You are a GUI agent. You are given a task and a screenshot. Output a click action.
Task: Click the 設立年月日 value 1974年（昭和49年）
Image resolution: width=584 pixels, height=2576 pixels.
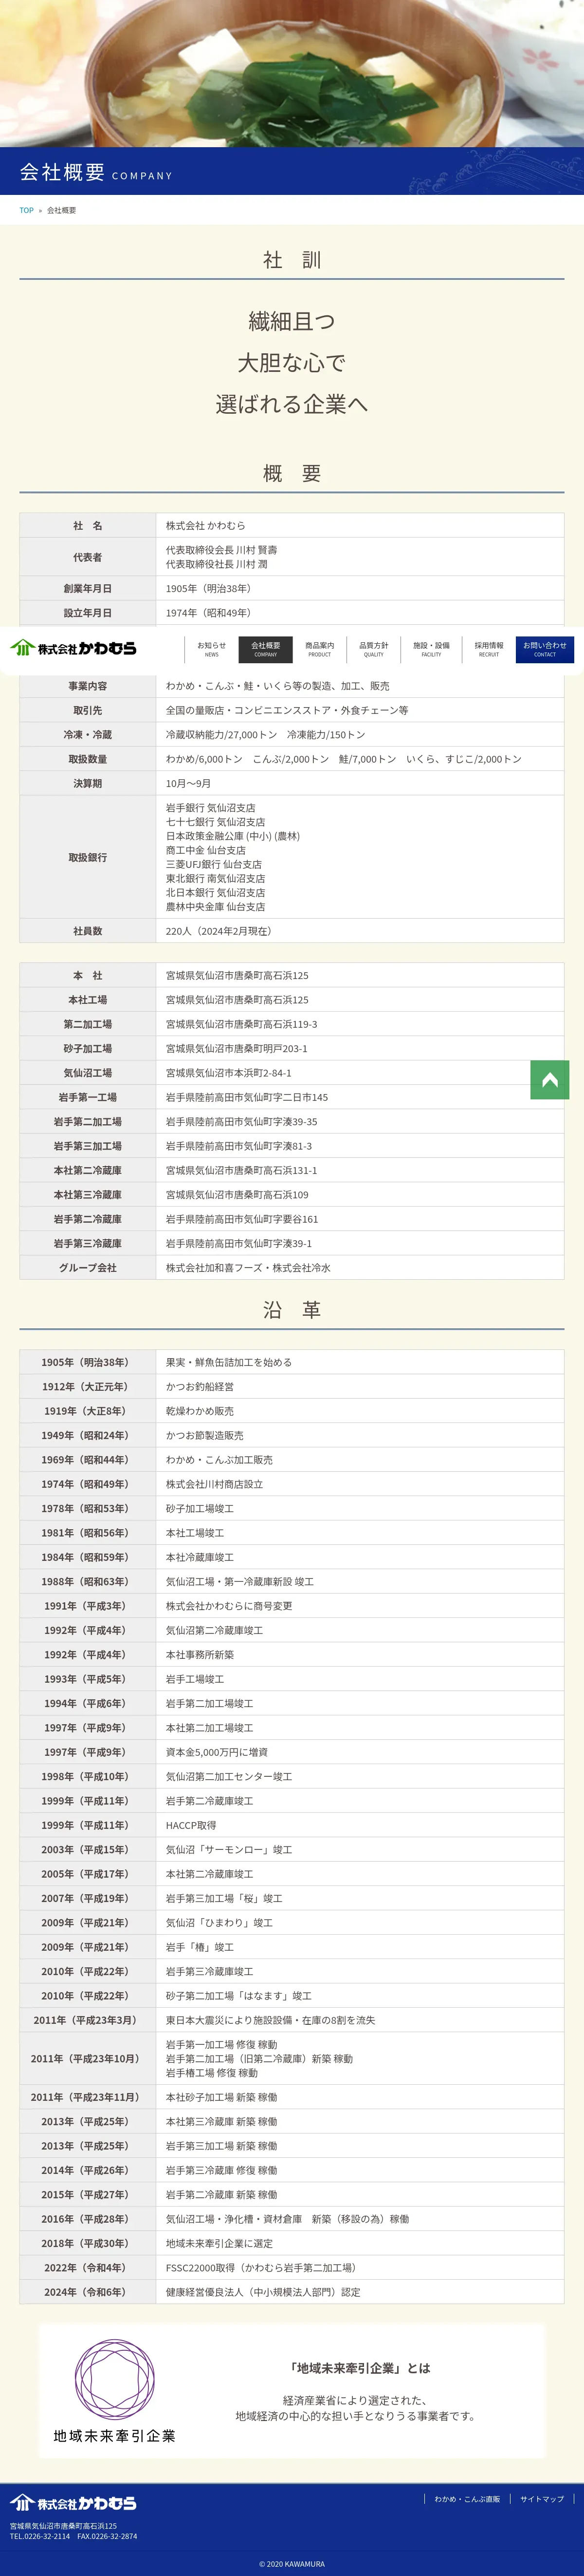211,613
